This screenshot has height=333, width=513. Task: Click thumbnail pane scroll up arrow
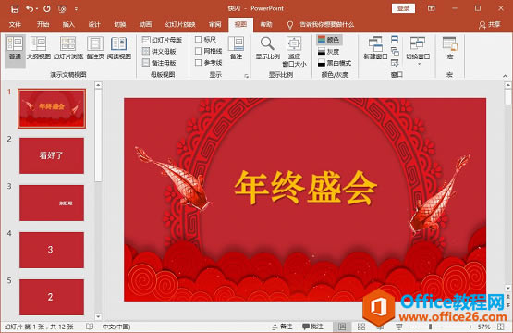tap(98, 85)
